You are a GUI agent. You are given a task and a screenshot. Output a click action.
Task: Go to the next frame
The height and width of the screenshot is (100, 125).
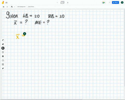(x=68, y=3)
